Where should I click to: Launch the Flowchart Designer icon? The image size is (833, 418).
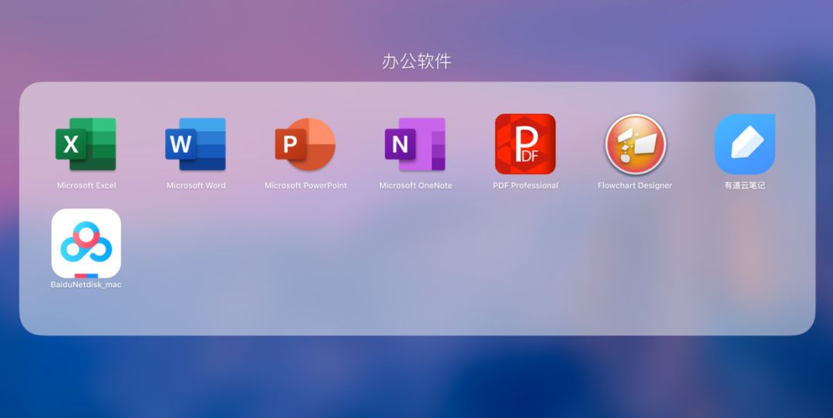(x=636, y=144)
